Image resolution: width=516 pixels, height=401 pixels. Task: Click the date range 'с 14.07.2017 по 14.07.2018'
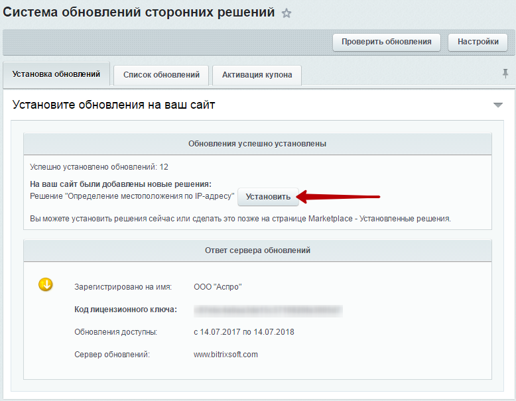(x=244, y=332)
